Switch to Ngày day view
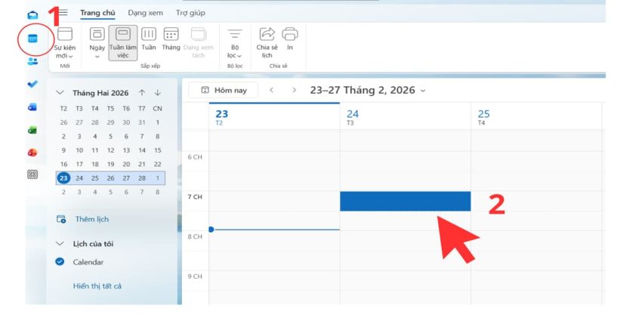 pos(97,43)
